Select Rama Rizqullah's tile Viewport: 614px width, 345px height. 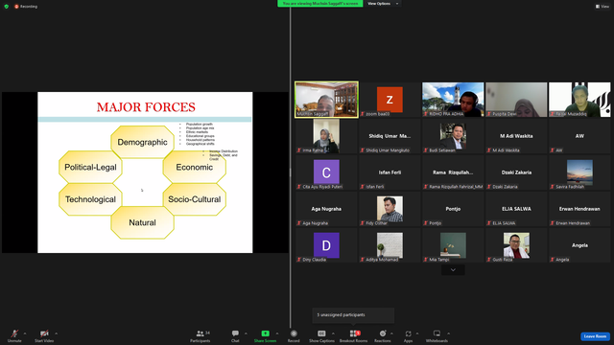coord(453,172)
